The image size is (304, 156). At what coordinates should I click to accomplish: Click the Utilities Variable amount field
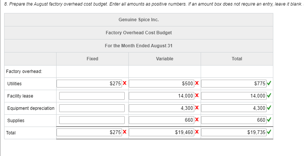(161, 83)
